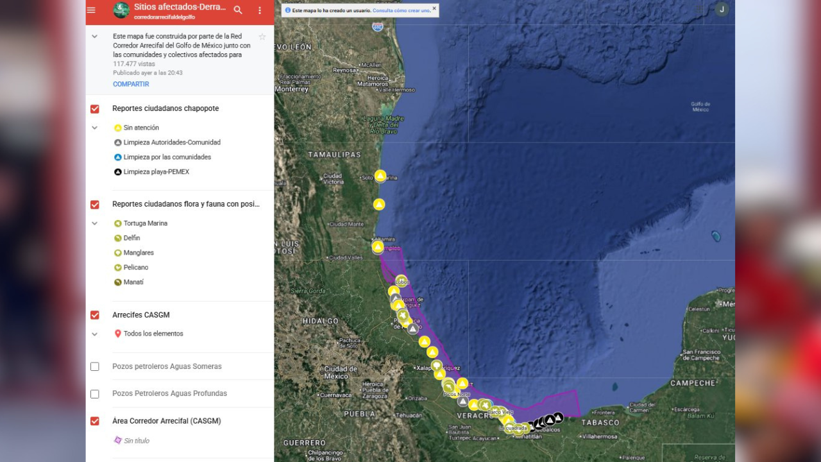821x462 pixels.
Task: Click the COMPARTIR button
Action: point(131,84)
